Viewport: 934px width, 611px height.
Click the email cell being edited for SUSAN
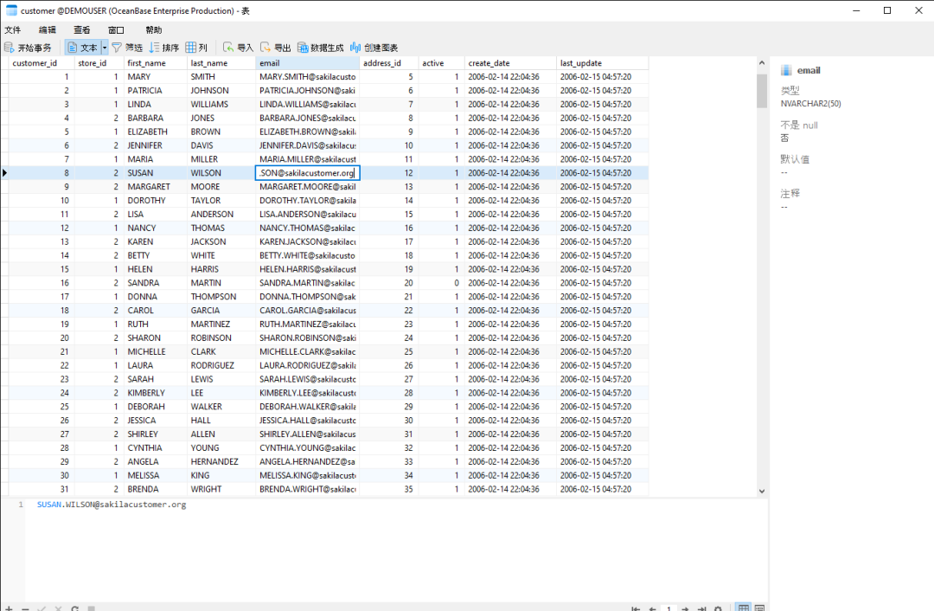click(x=307, y=173)
